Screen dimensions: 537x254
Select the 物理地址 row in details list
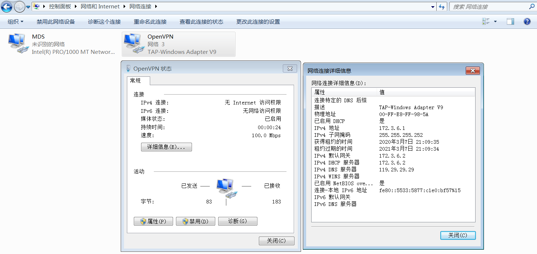click(x=393, y=114)
